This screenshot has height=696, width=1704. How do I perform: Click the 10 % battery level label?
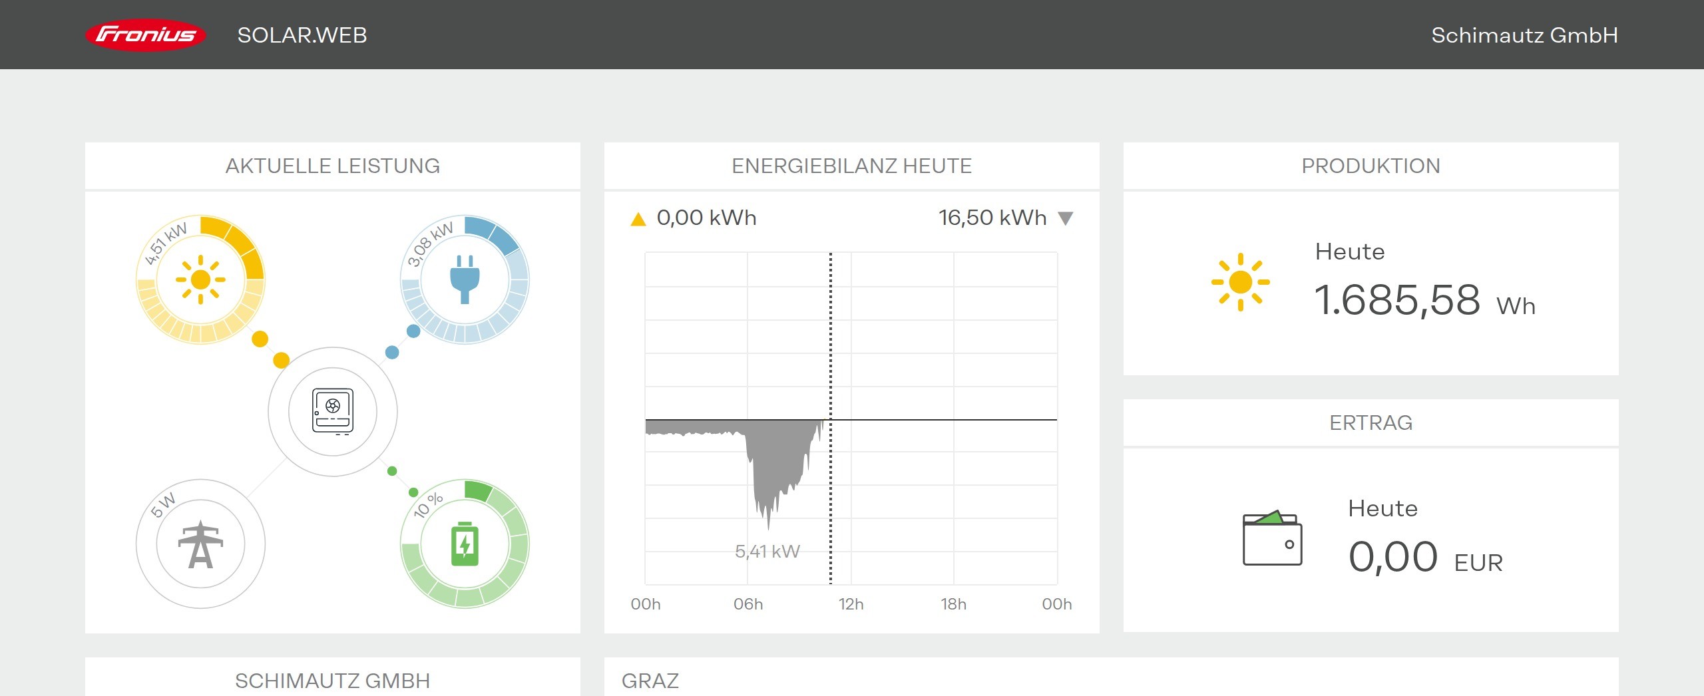[428, 505]
